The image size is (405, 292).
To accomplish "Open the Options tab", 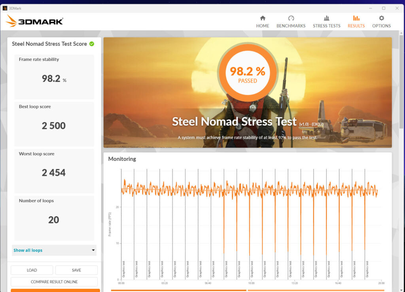I will (381, 22).
